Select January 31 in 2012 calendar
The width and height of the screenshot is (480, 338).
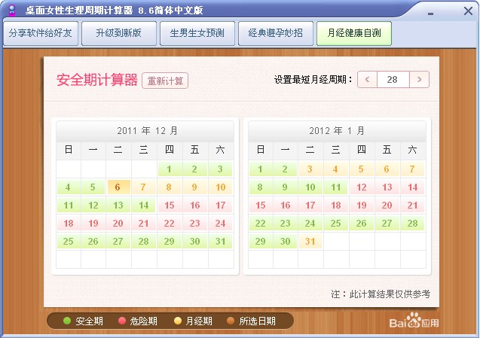click(310, 242)
